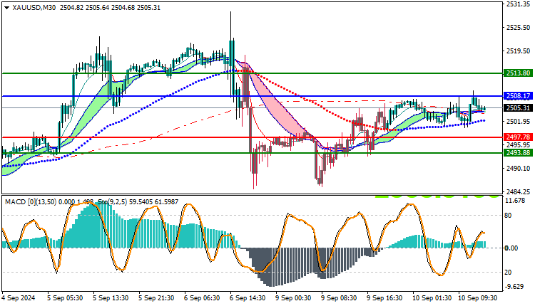Select the 4 Sep 2024 date marker
The width and height of the screenshot is (535, 306).
coord(19,298)
